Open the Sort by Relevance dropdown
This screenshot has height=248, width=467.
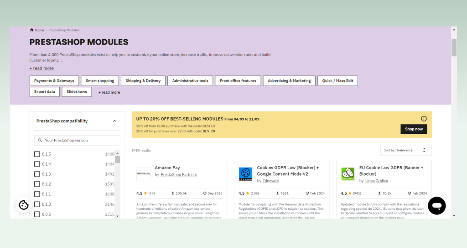pyautogui.click(x=405, y=150)
